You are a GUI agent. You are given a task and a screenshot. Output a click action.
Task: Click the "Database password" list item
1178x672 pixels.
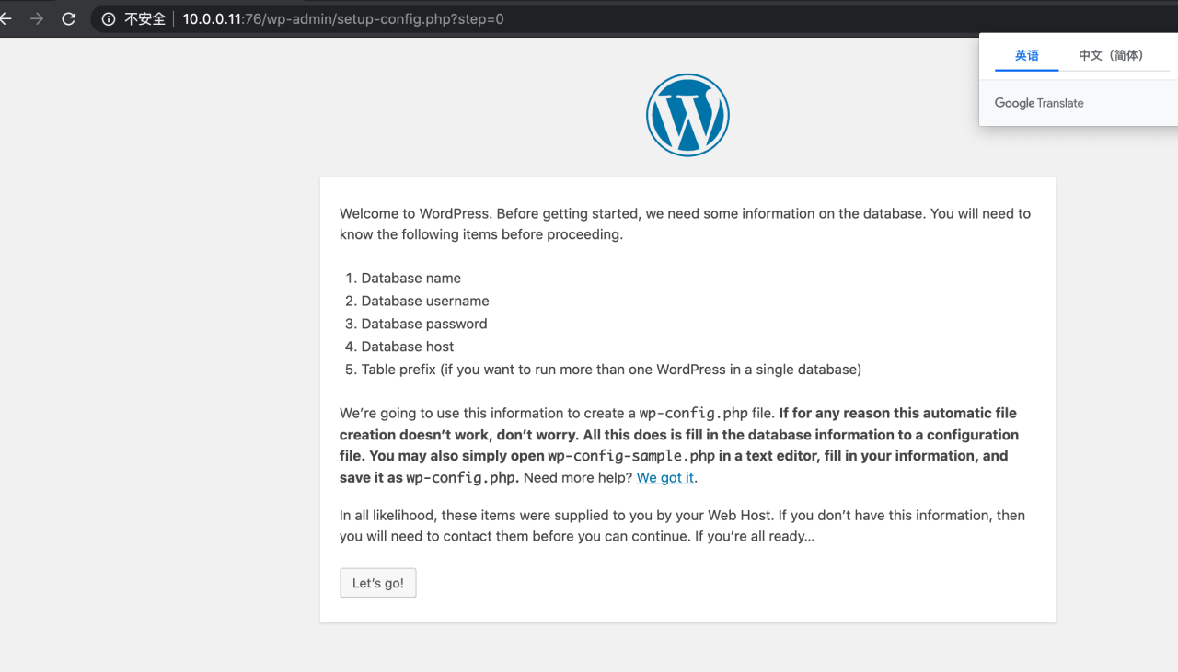click(x=423, y=324)
